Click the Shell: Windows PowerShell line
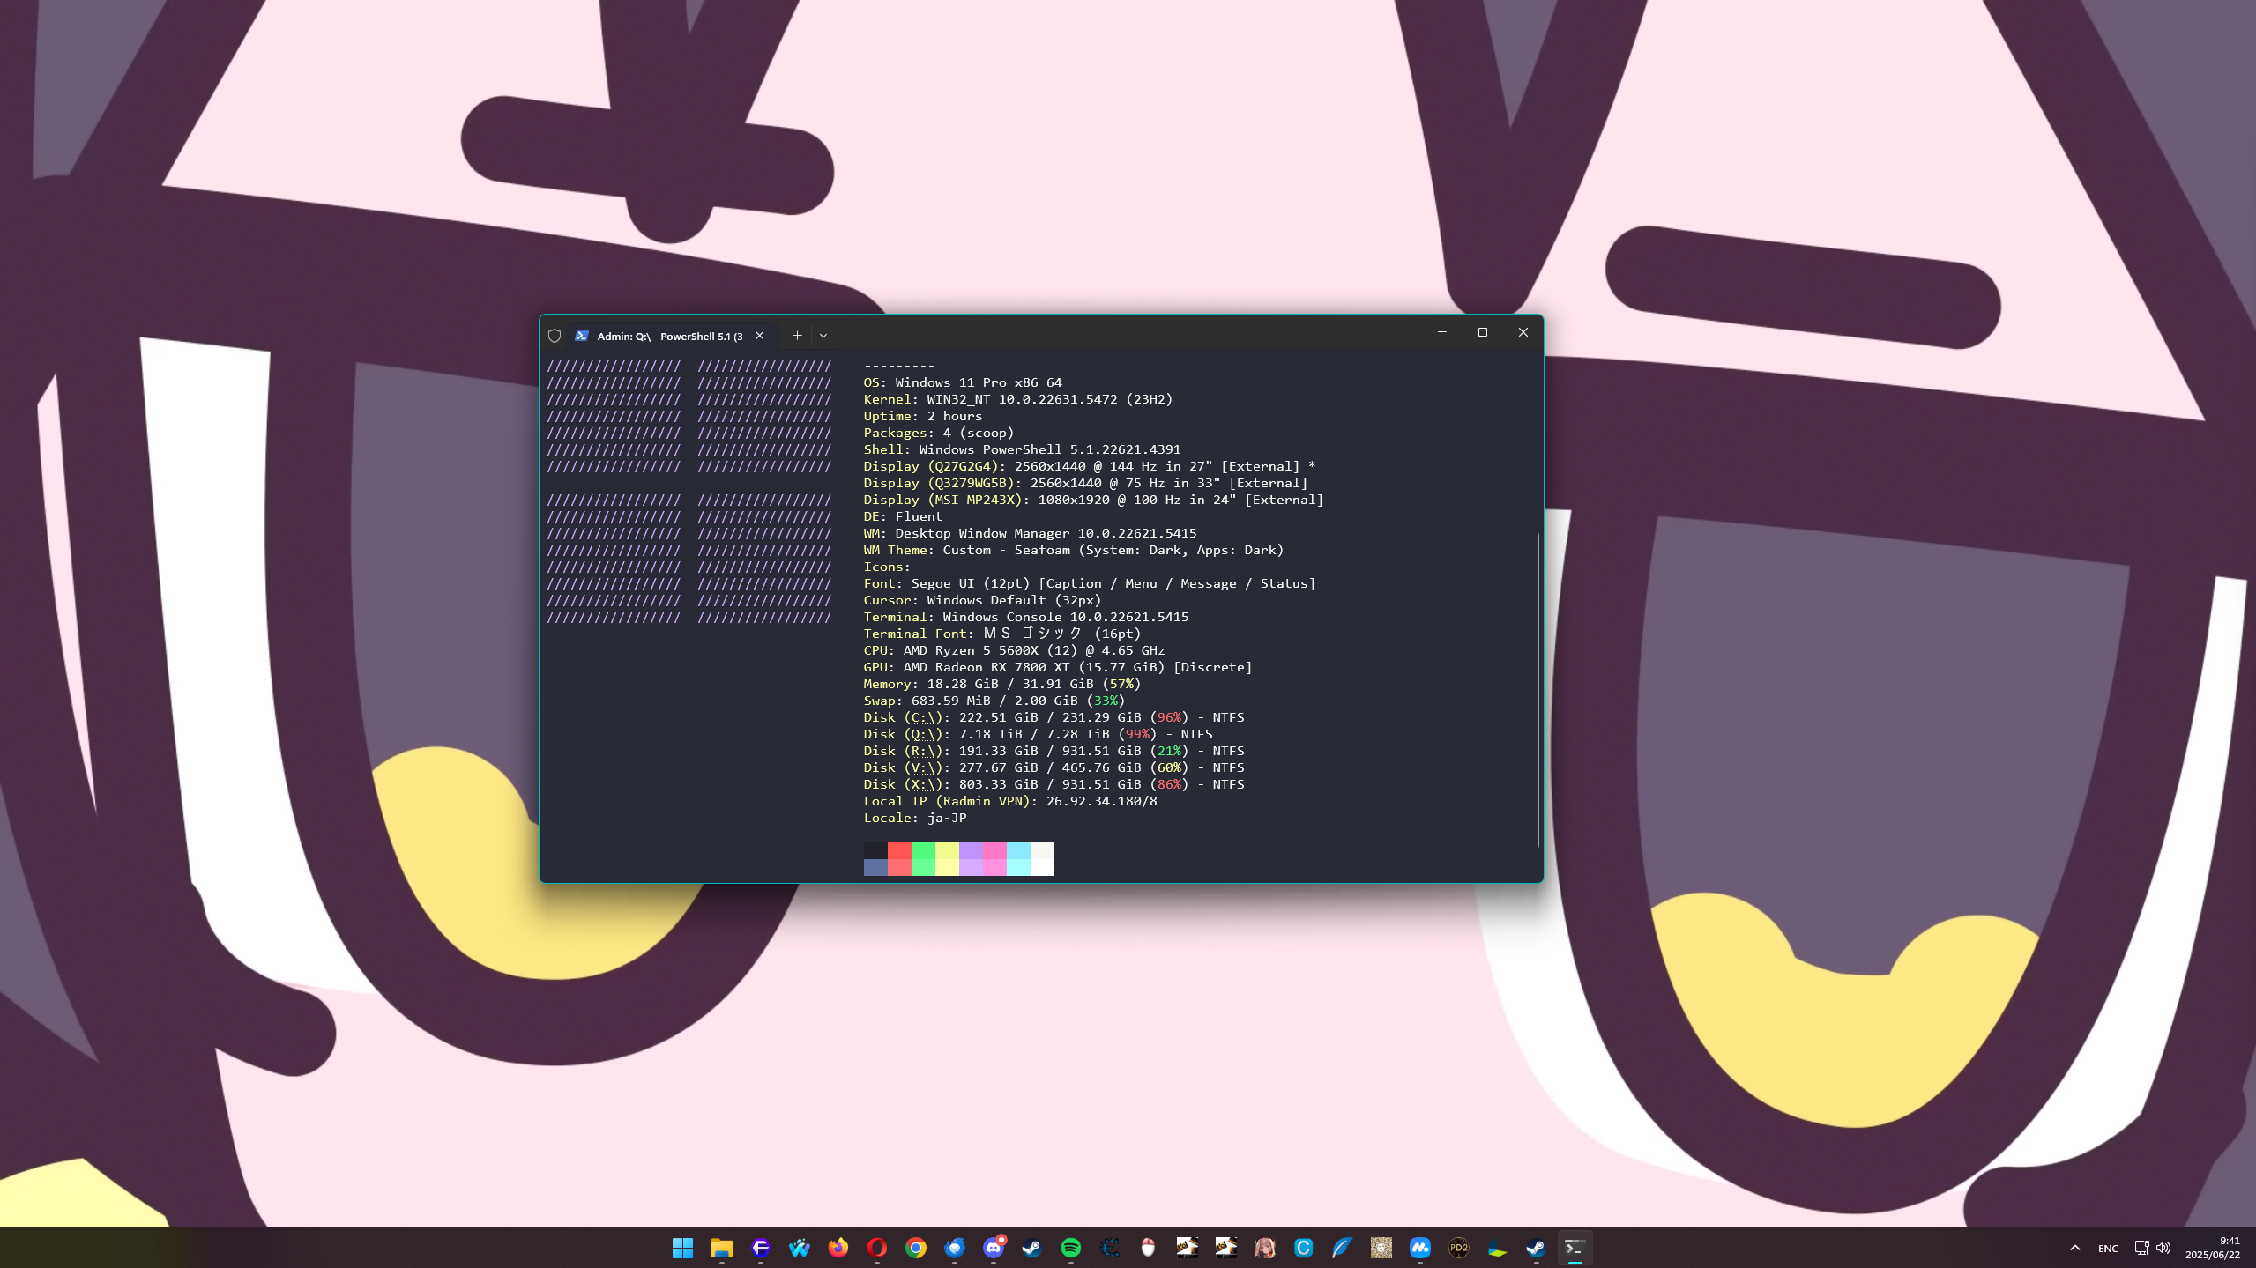The width and height of the screenshot is (2256, 1268). tap(1022, 449)
